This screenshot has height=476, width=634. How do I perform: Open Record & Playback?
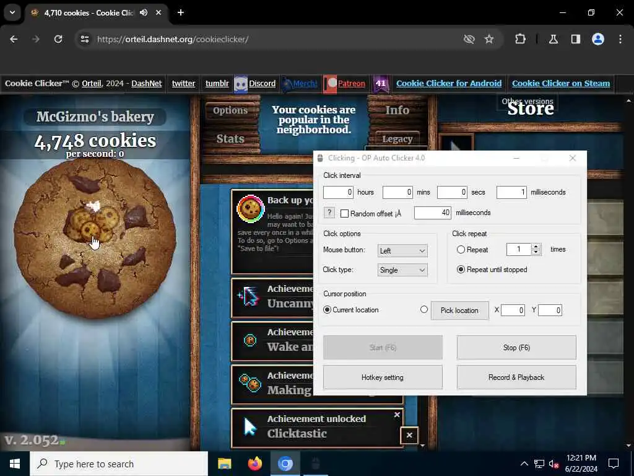click(516, 377)
